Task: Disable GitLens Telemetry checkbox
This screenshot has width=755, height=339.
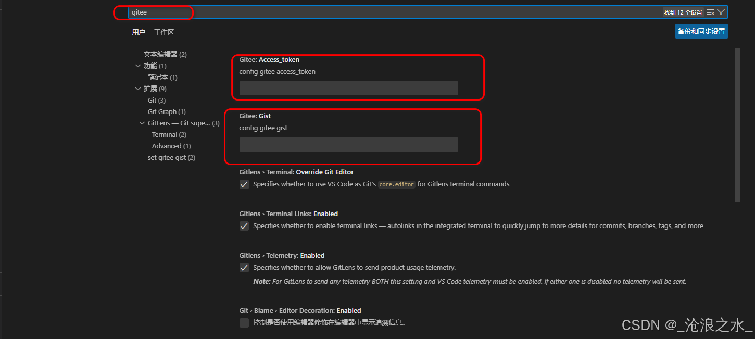Action: [244, 267]
